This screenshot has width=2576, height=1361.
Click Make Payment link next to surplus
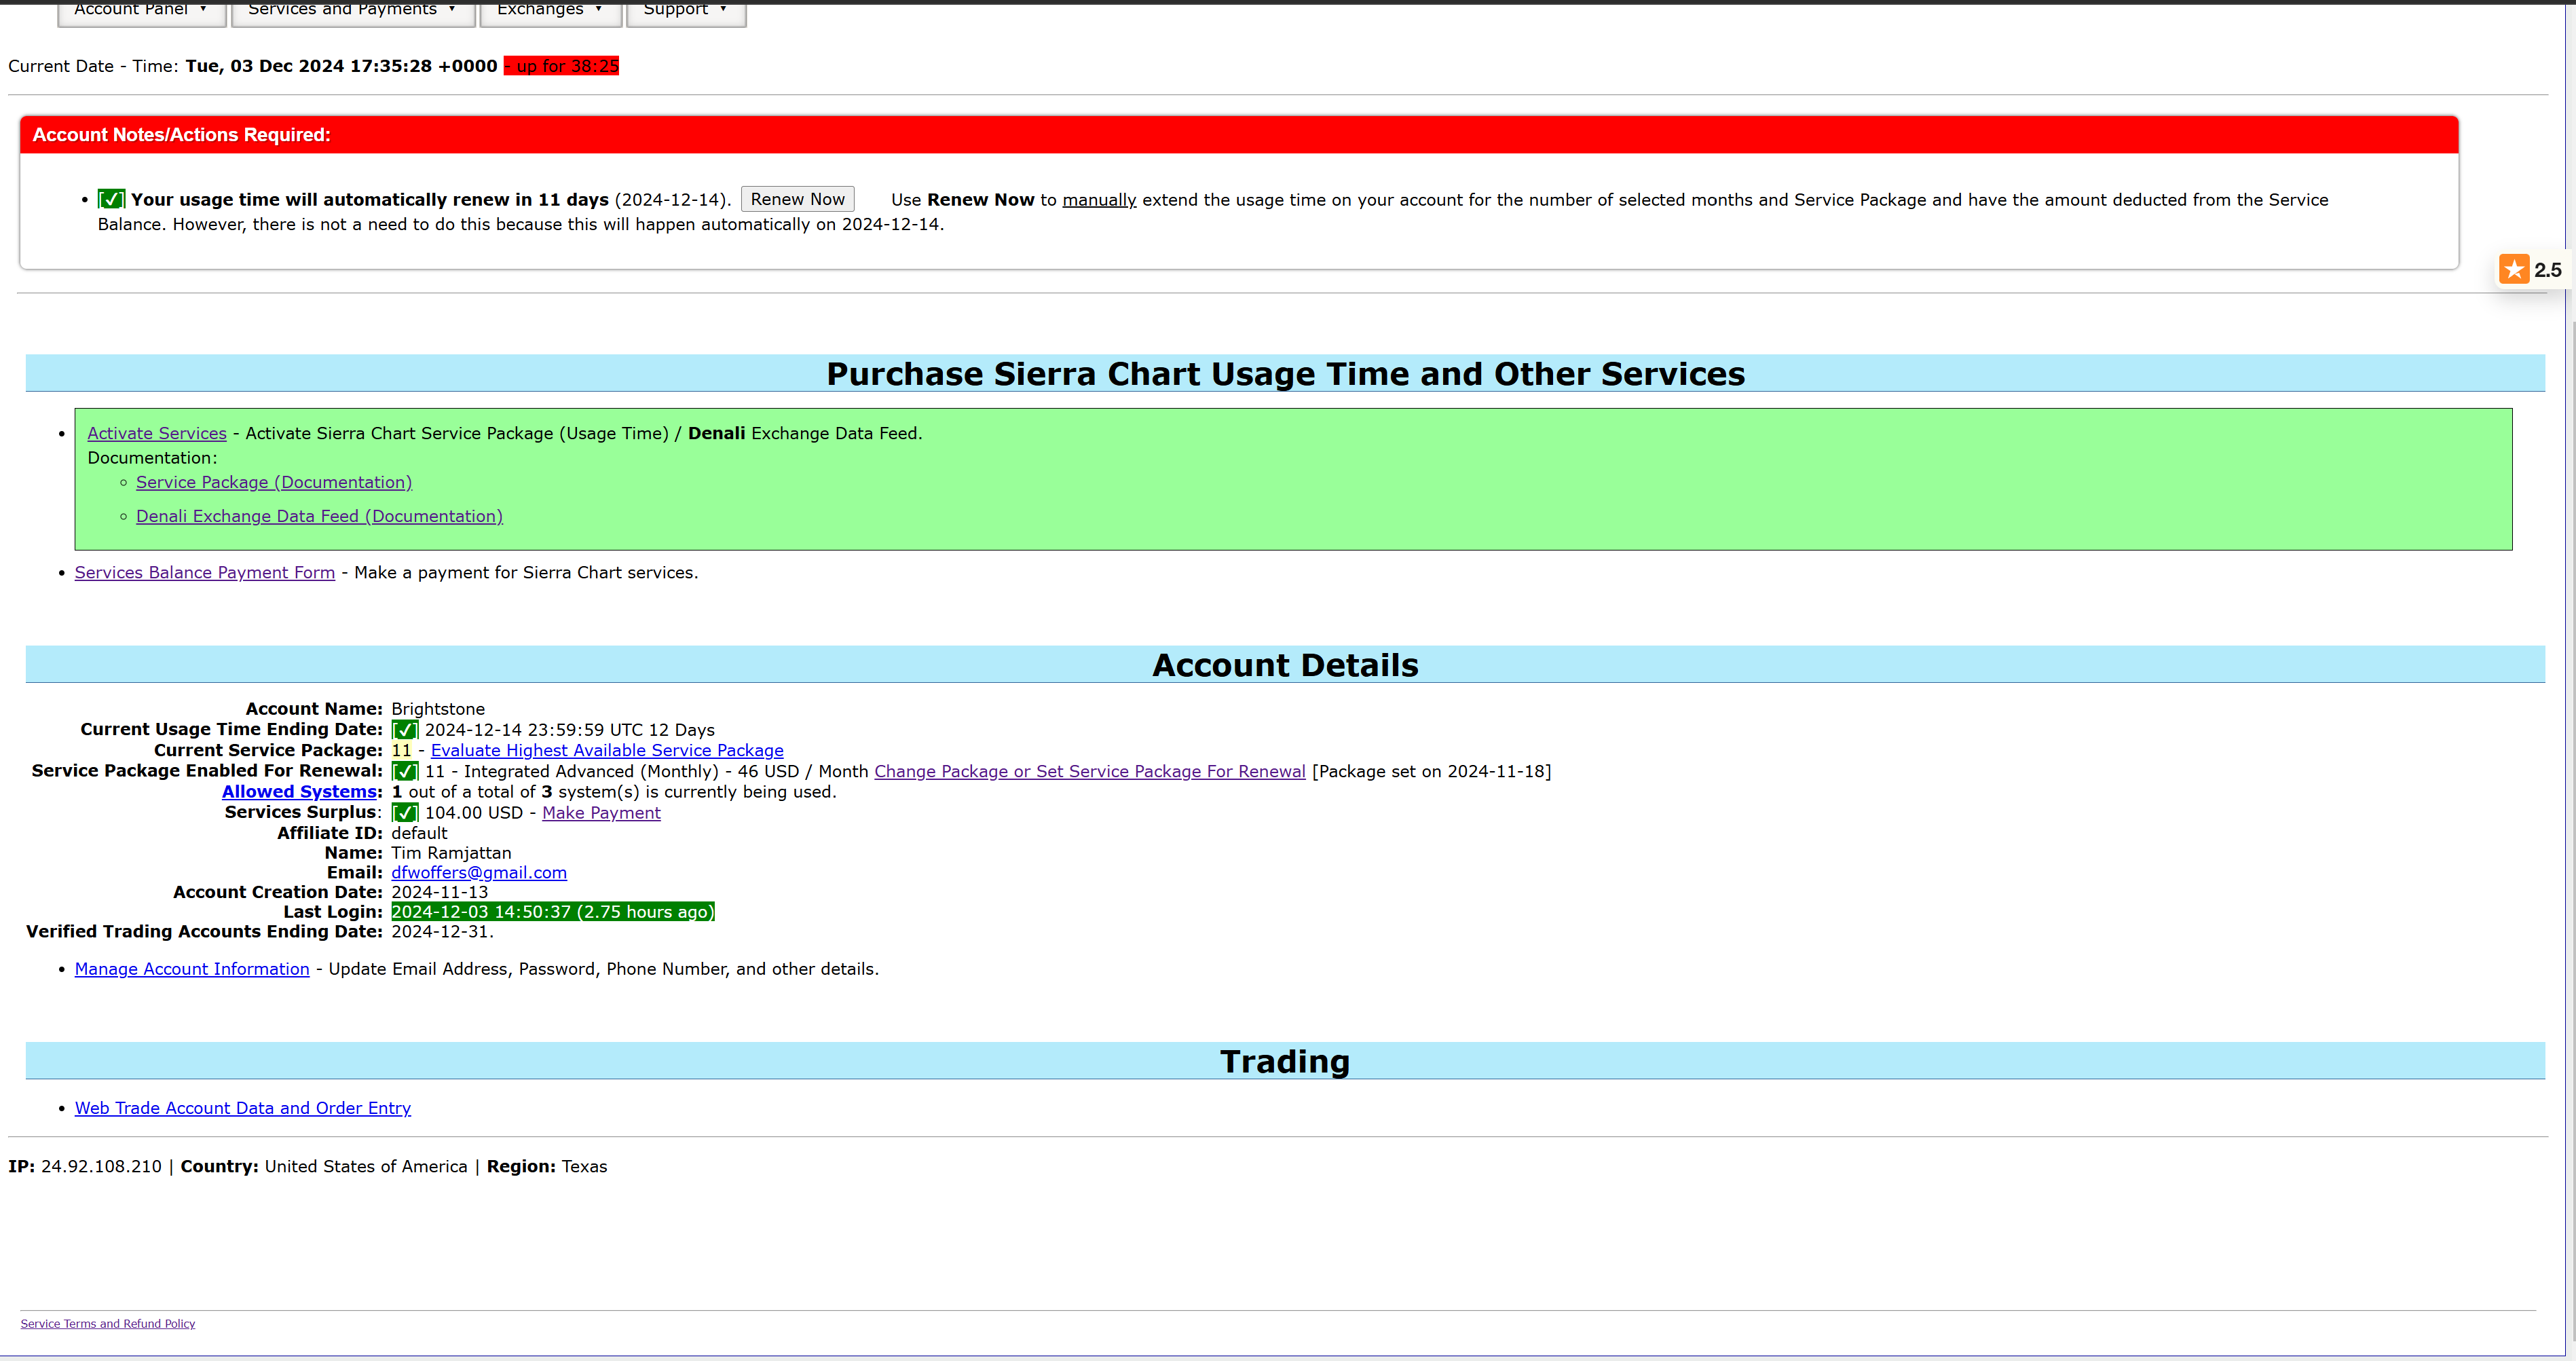(601, 813)
